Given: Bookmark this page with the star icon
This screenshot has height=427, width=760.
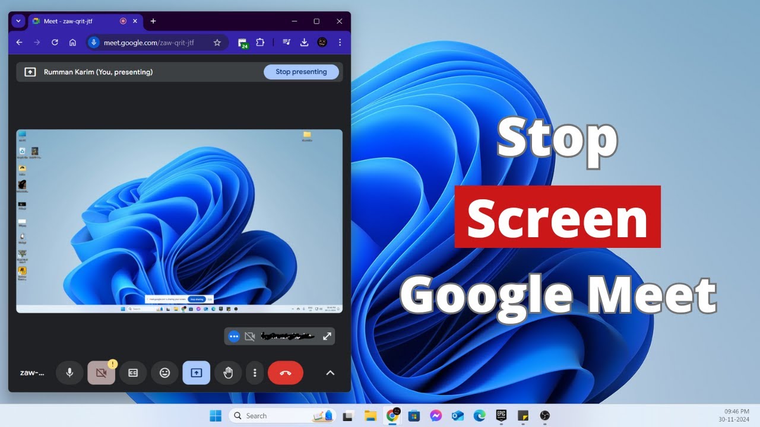Looking at the screenshot, I should tap(217, 43).
